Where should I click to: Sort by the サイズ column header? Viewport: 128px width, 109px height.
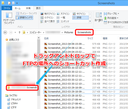point(90,38)
